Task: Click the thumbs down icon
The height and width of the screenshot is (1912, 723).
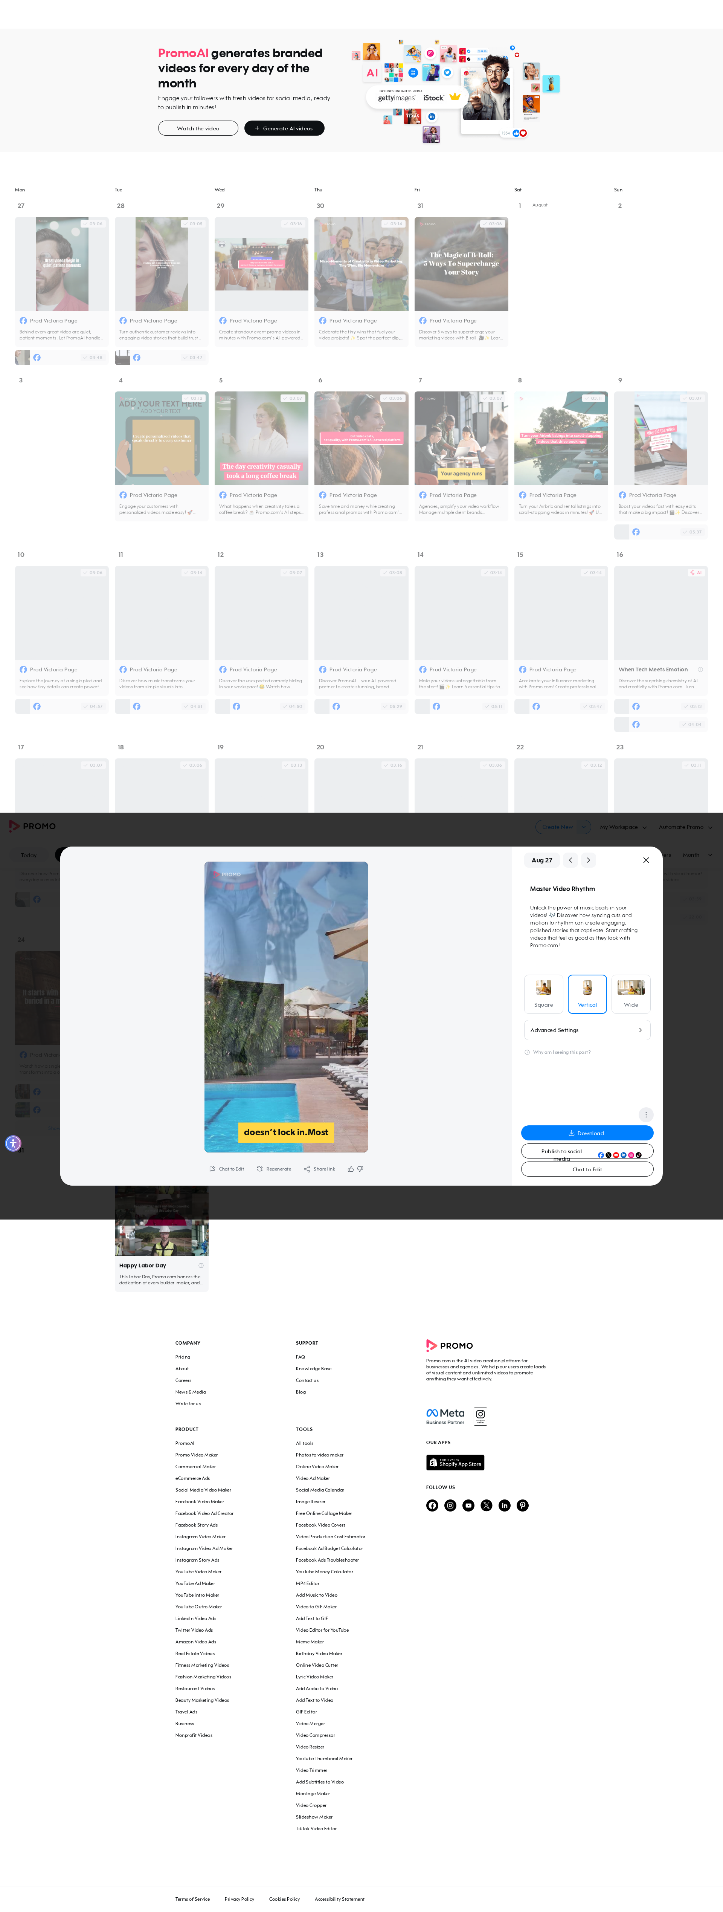Action: tap(360, 1168)
